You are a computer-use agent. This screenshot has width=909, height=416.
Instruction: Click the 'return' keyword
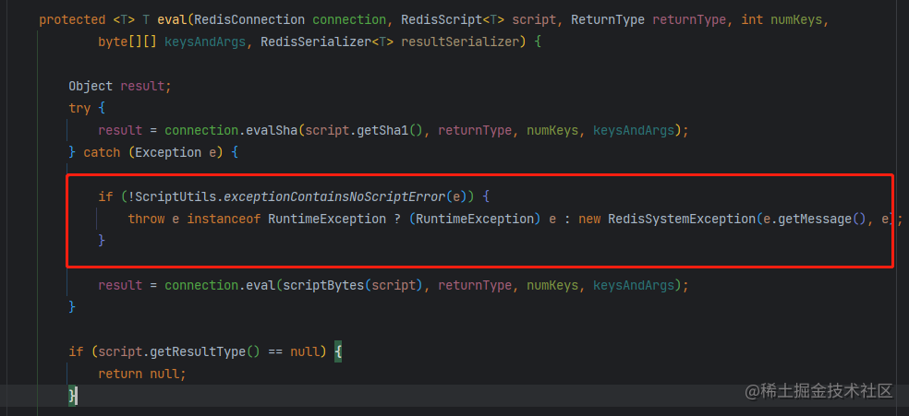(120, 374)
